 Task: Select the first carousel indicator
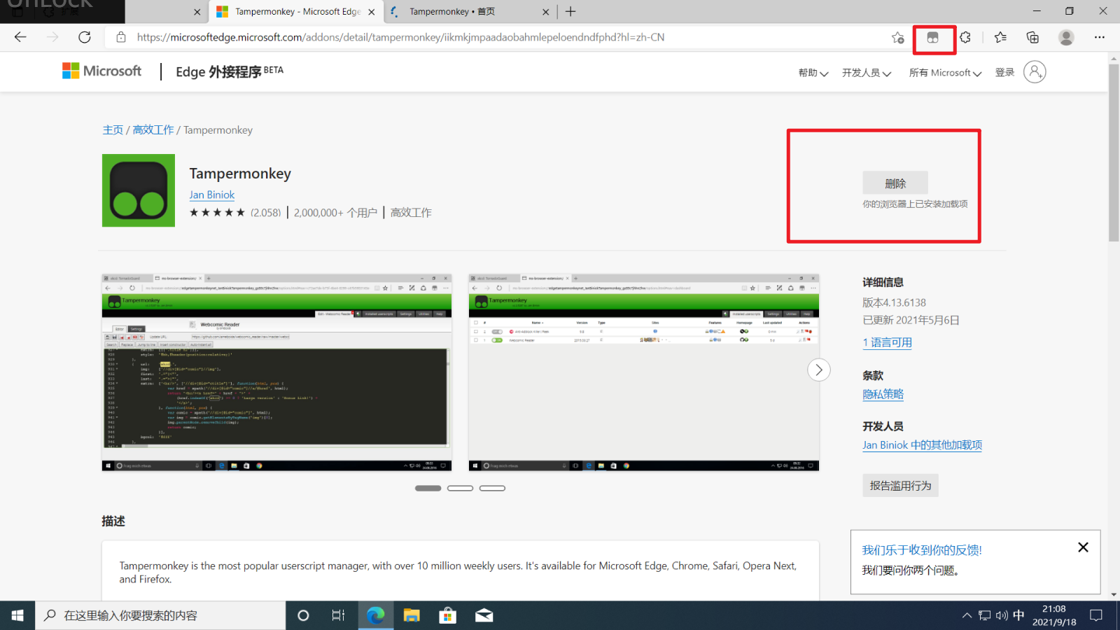click(428, 488)
